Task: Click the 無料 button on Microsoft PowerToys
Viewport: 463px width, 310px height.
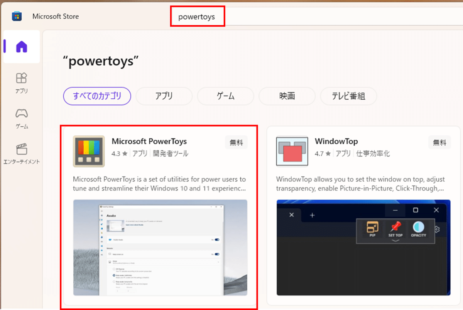Action: (x=237, y=142)
